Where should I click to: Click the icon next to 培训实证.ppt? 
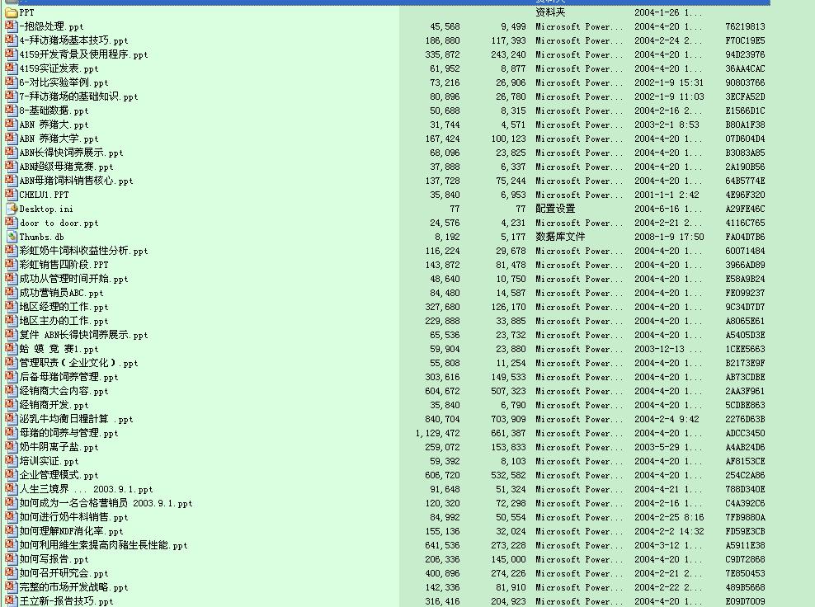(x=12, y=461)
